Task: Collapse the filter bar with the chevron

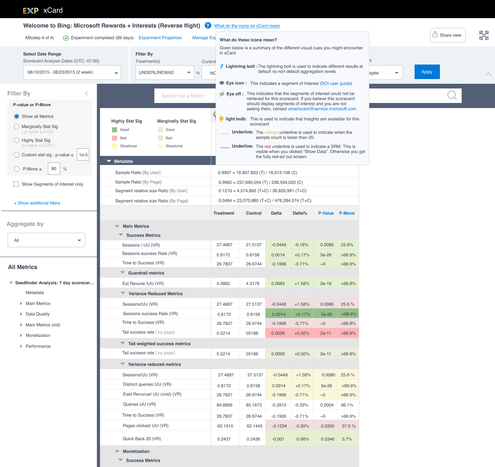Action: 488,74
